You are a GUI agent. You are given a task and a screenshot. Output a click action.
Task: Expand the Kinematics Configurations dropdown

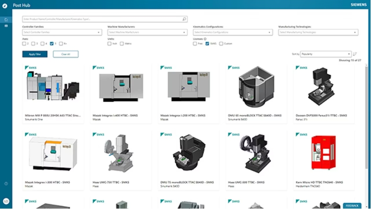(233, 32)
